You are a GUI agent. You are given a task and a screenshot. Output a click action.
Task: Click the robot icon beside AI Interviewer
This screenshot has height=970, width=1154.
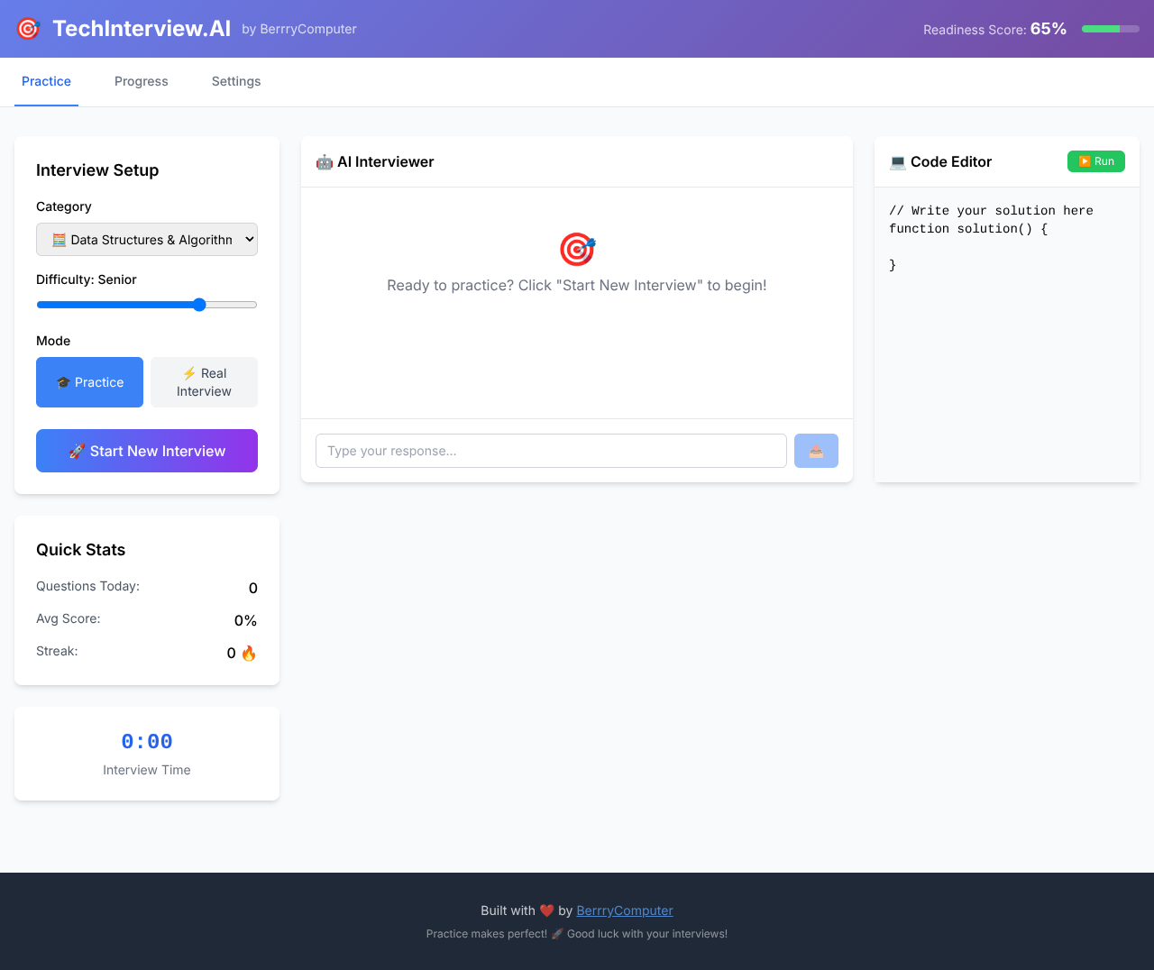point(324,161)
